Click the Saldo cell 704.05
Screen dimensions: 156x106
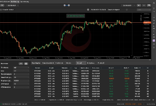(137, 79)
